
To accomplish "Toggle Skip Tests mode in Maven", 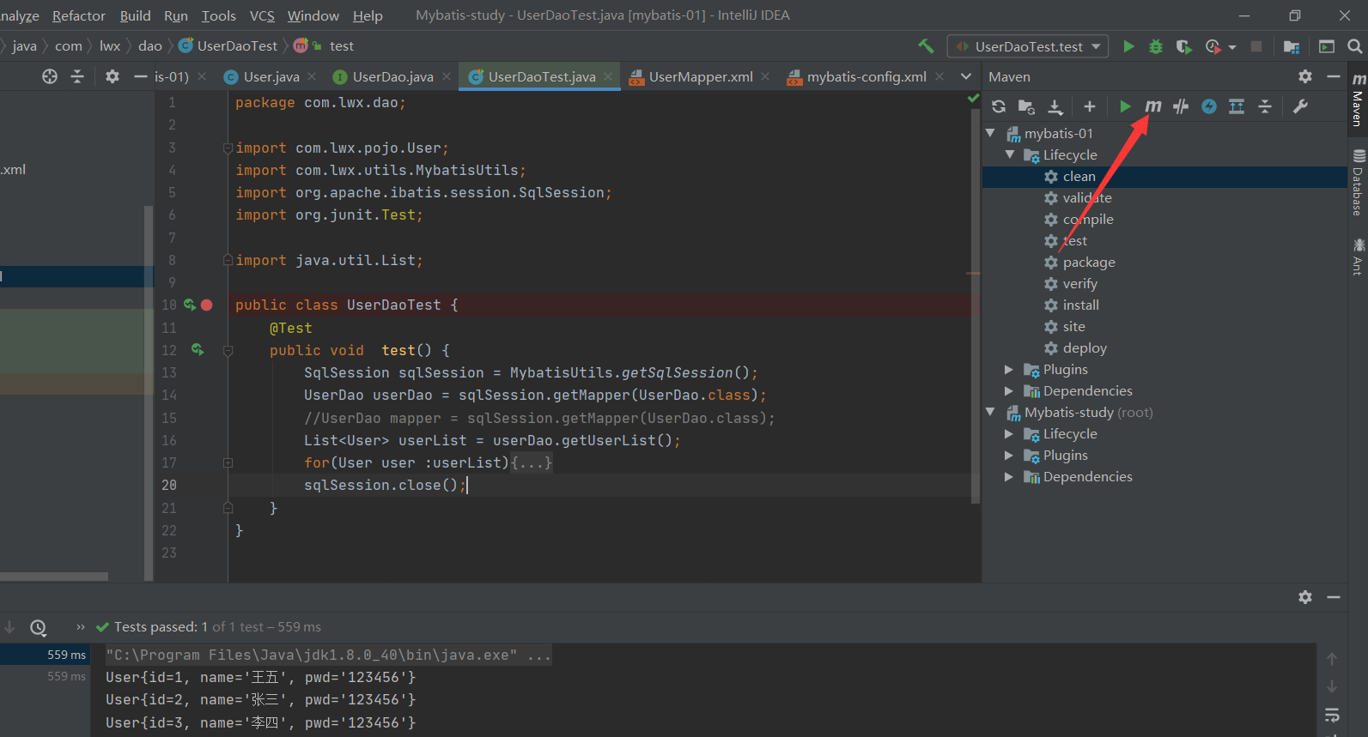I will (x=1209, y=106).
